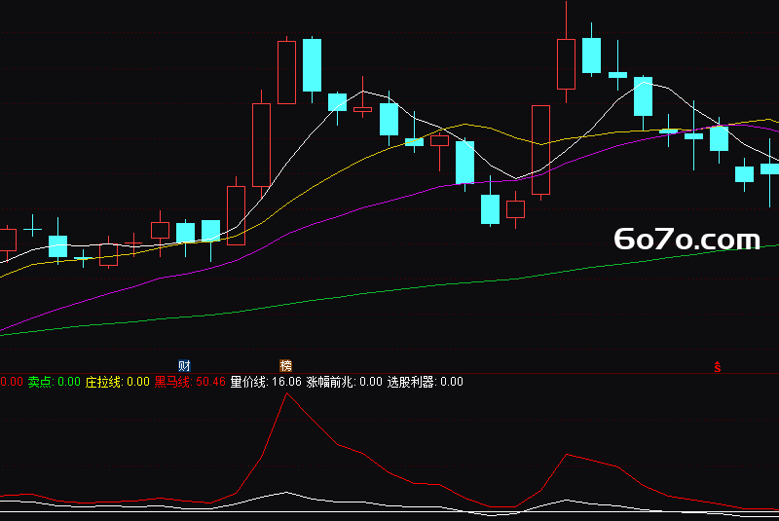
Task: Select the yellow moving average line
Action: (x=348, y=167)
